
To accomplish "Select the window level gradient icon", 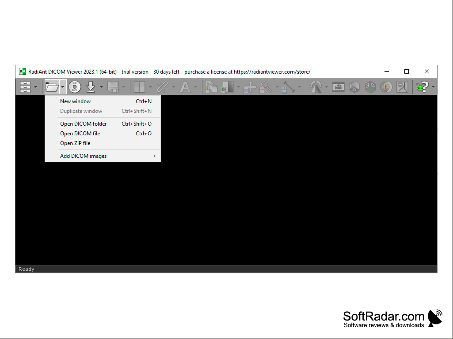I will 228,87.
